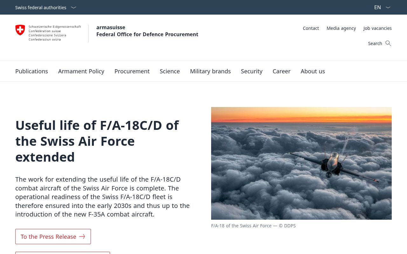This screenshot has width=407, height=254.
Task: Visit the Job vacancies link
Action: pos(377,28)
